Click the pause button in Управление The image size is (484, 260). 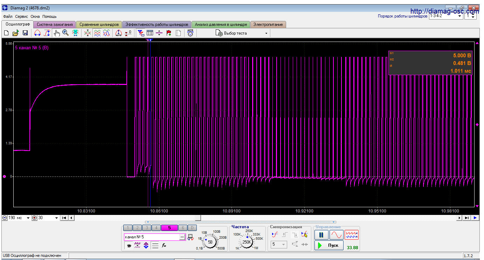321,235
